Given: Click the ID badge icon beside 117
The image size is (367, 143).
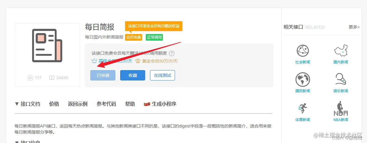Looking at the screenshot, I should coord(30,78).
